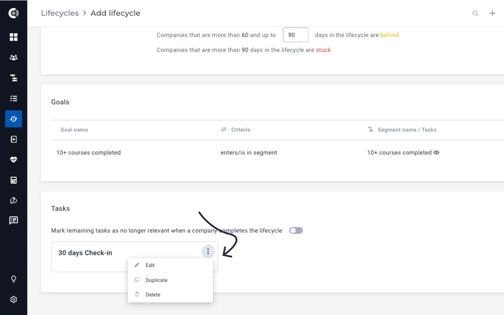
Task: Click the plus add icon in header
Action: (492, 13)
